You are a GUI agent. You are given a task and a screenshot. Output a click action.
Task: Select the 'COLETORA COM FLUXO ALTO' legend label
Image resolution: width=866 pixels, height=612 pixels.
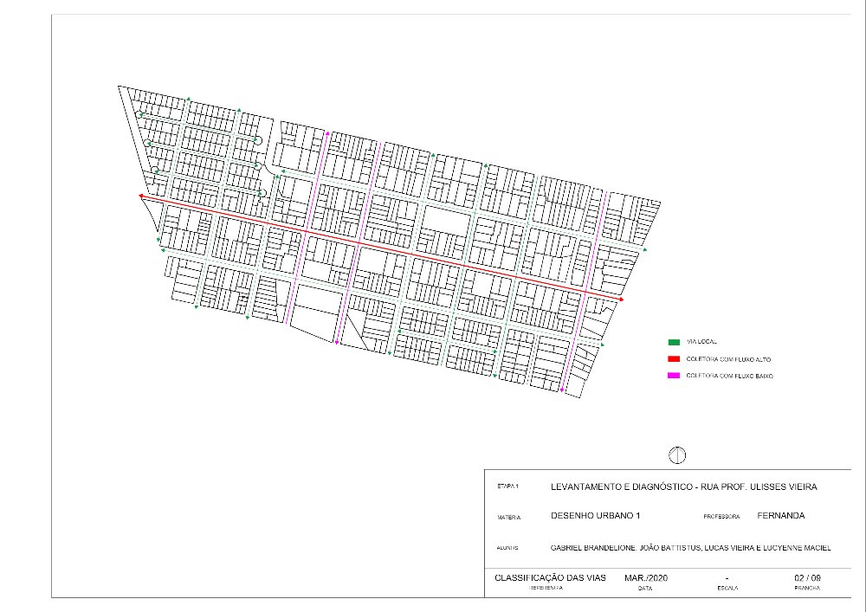(x=728, y=359)
